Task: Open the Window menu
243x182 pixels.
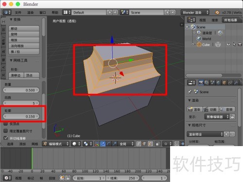Action: 43,13
